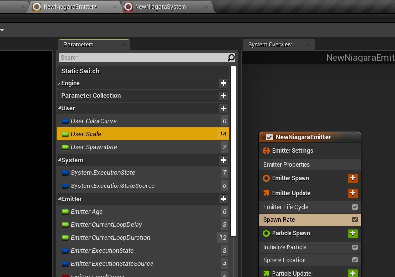Click the magnifier search icon
395x277 pixels.
pos(231,58)
